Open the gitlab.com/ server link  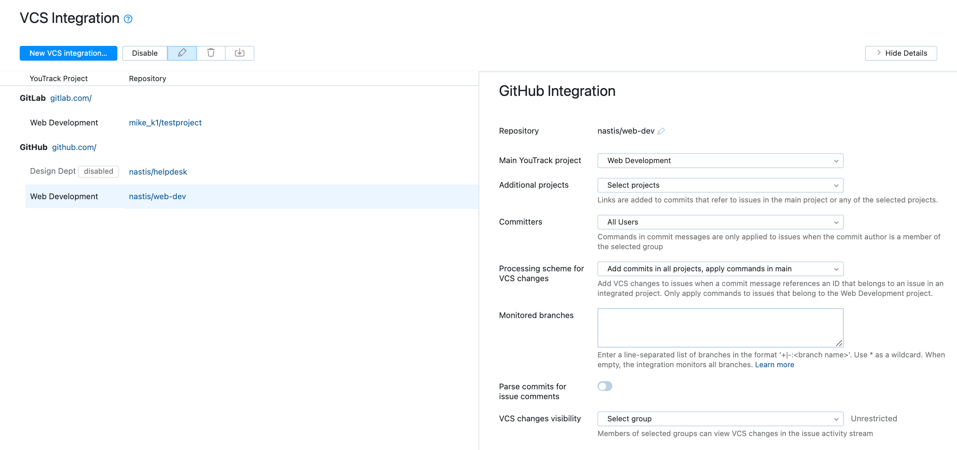click(x=71, y=98)
